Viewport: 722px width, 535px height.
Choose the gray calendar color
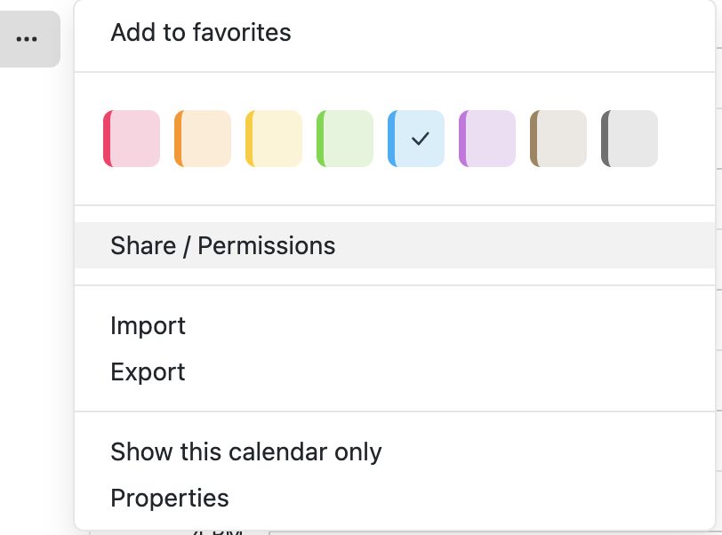[630, 139]
